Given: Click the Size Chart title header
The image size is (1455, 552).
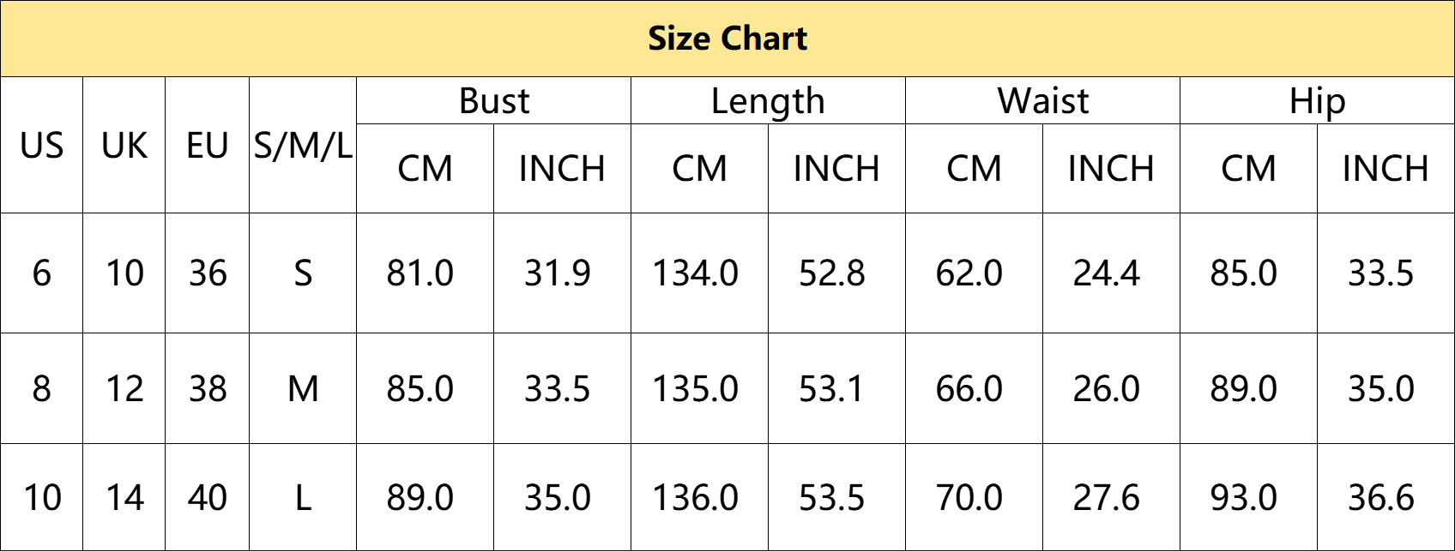Looking at the screenshot, I should tap(727, 39).
